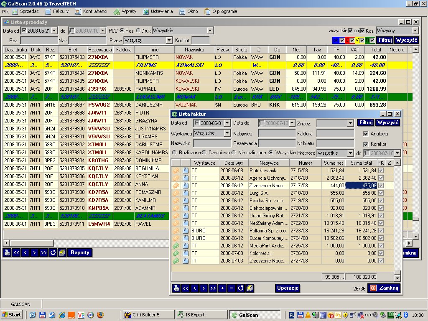The width and height of the screenshot is (428, 321).
Task: Open the Data od date dropdown in Lista faktur
Action: pyautogui.click(x=227, y=123)
